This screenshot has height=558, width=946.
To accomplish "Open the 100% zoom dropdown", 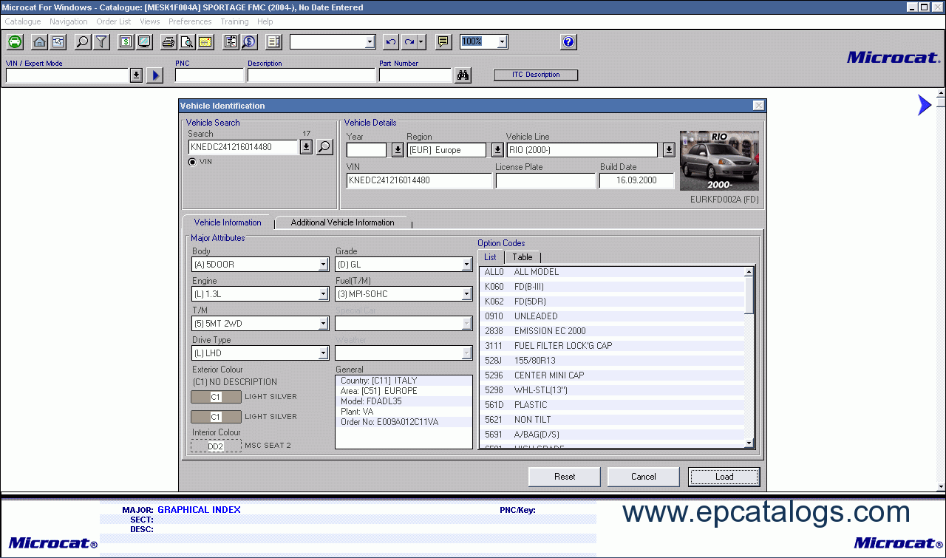I will [503, 42].
